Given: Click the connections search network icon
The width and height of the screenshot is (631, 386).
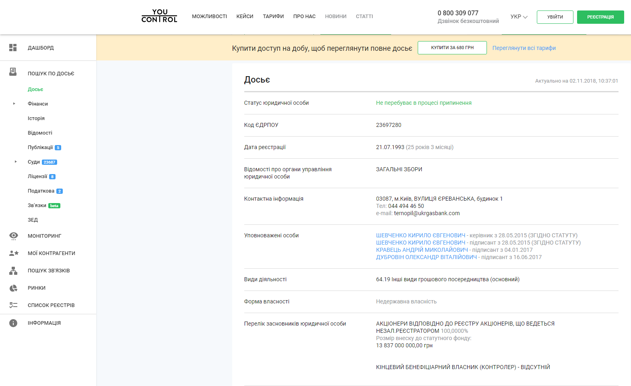Looking at the screenshot, I should coord(13,271).
